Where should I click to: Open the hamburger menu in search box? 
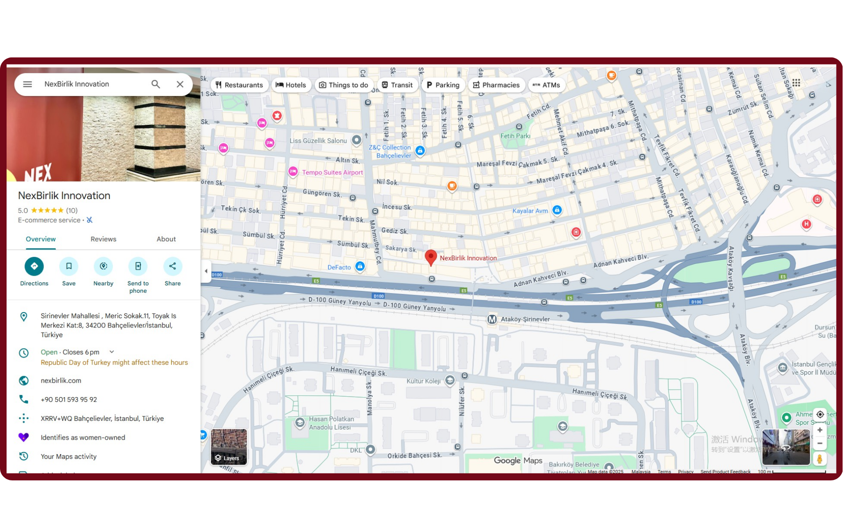click(27, 84)
